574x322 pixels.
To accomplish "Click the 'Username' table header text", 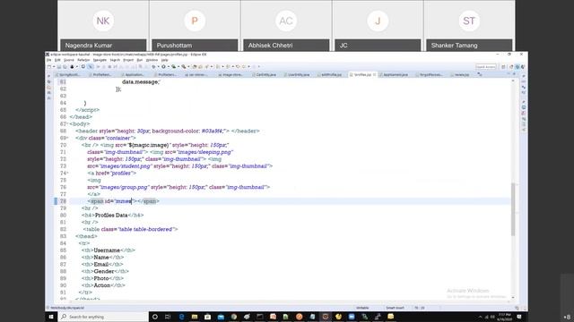I will pyautogui.click(x=107, y=250).
